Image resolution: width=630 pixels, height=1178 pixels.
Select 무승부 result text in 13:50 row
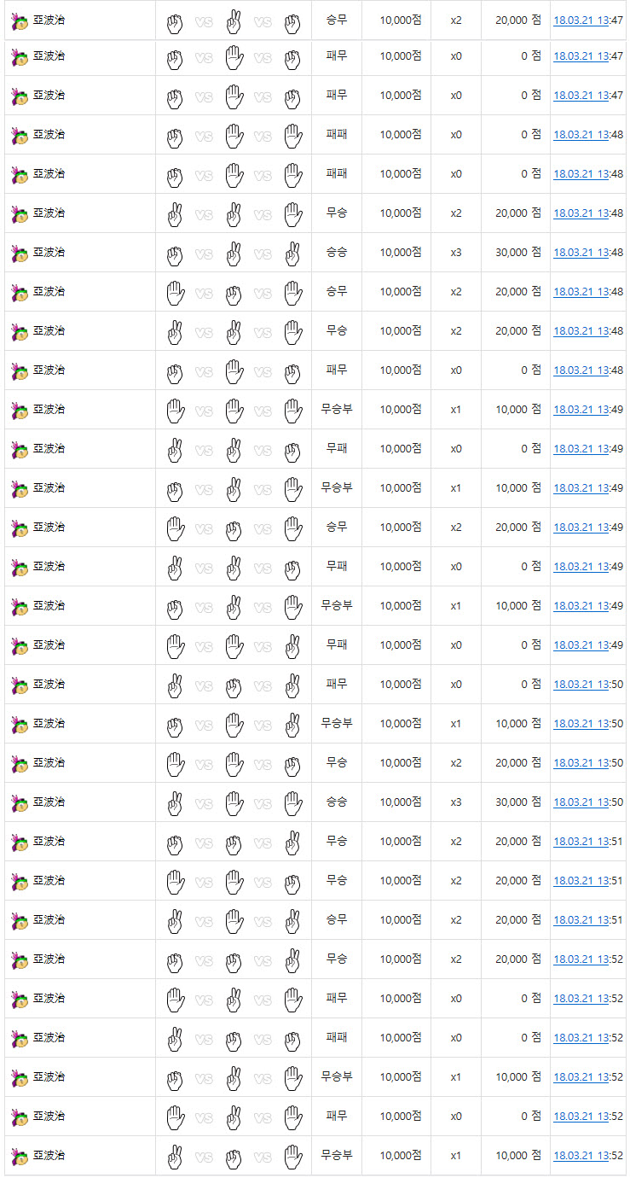click(x=337, y=723)
